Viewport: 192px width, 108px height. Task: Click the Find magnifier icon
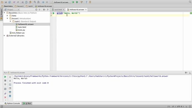tap(35, 2)
